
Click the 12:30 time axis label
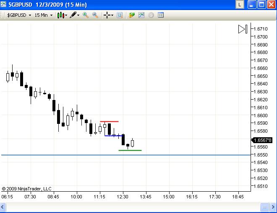point(123,197)
